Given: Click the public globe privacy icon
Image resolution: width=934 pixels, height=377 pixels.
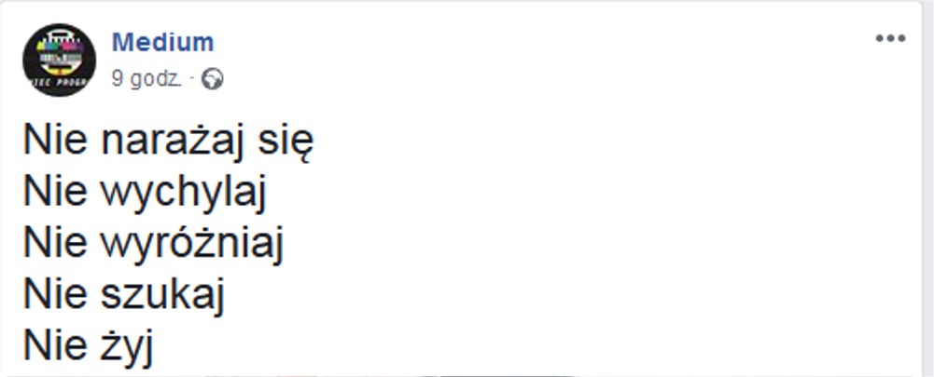Looking at the screenshot, I should tap(213, 80).
